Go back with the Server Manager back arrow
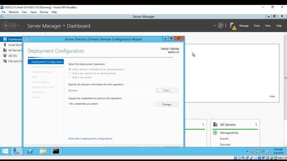287x161 pixels. pos(6,25)
